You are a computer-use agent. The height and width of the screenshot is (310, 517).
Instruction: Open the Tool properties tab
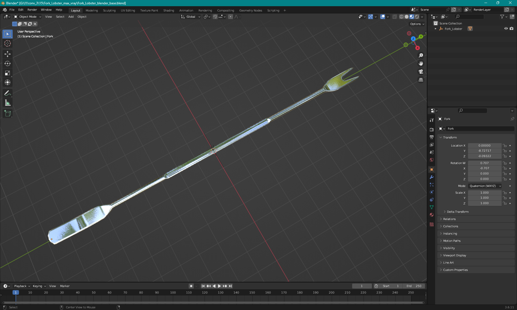tap(432, 120)
